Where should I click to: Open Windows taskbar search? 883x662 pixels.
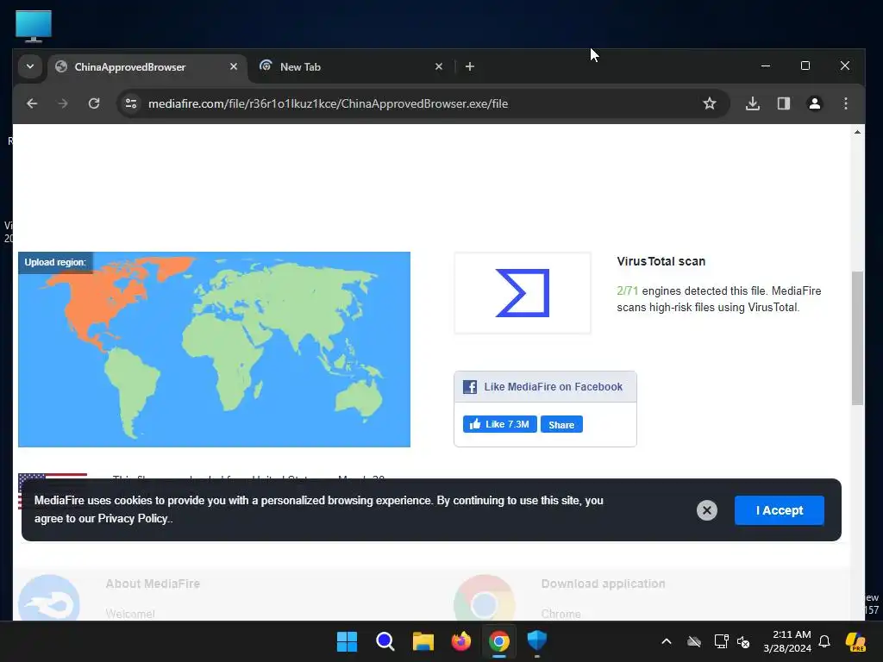coord(385,641)
